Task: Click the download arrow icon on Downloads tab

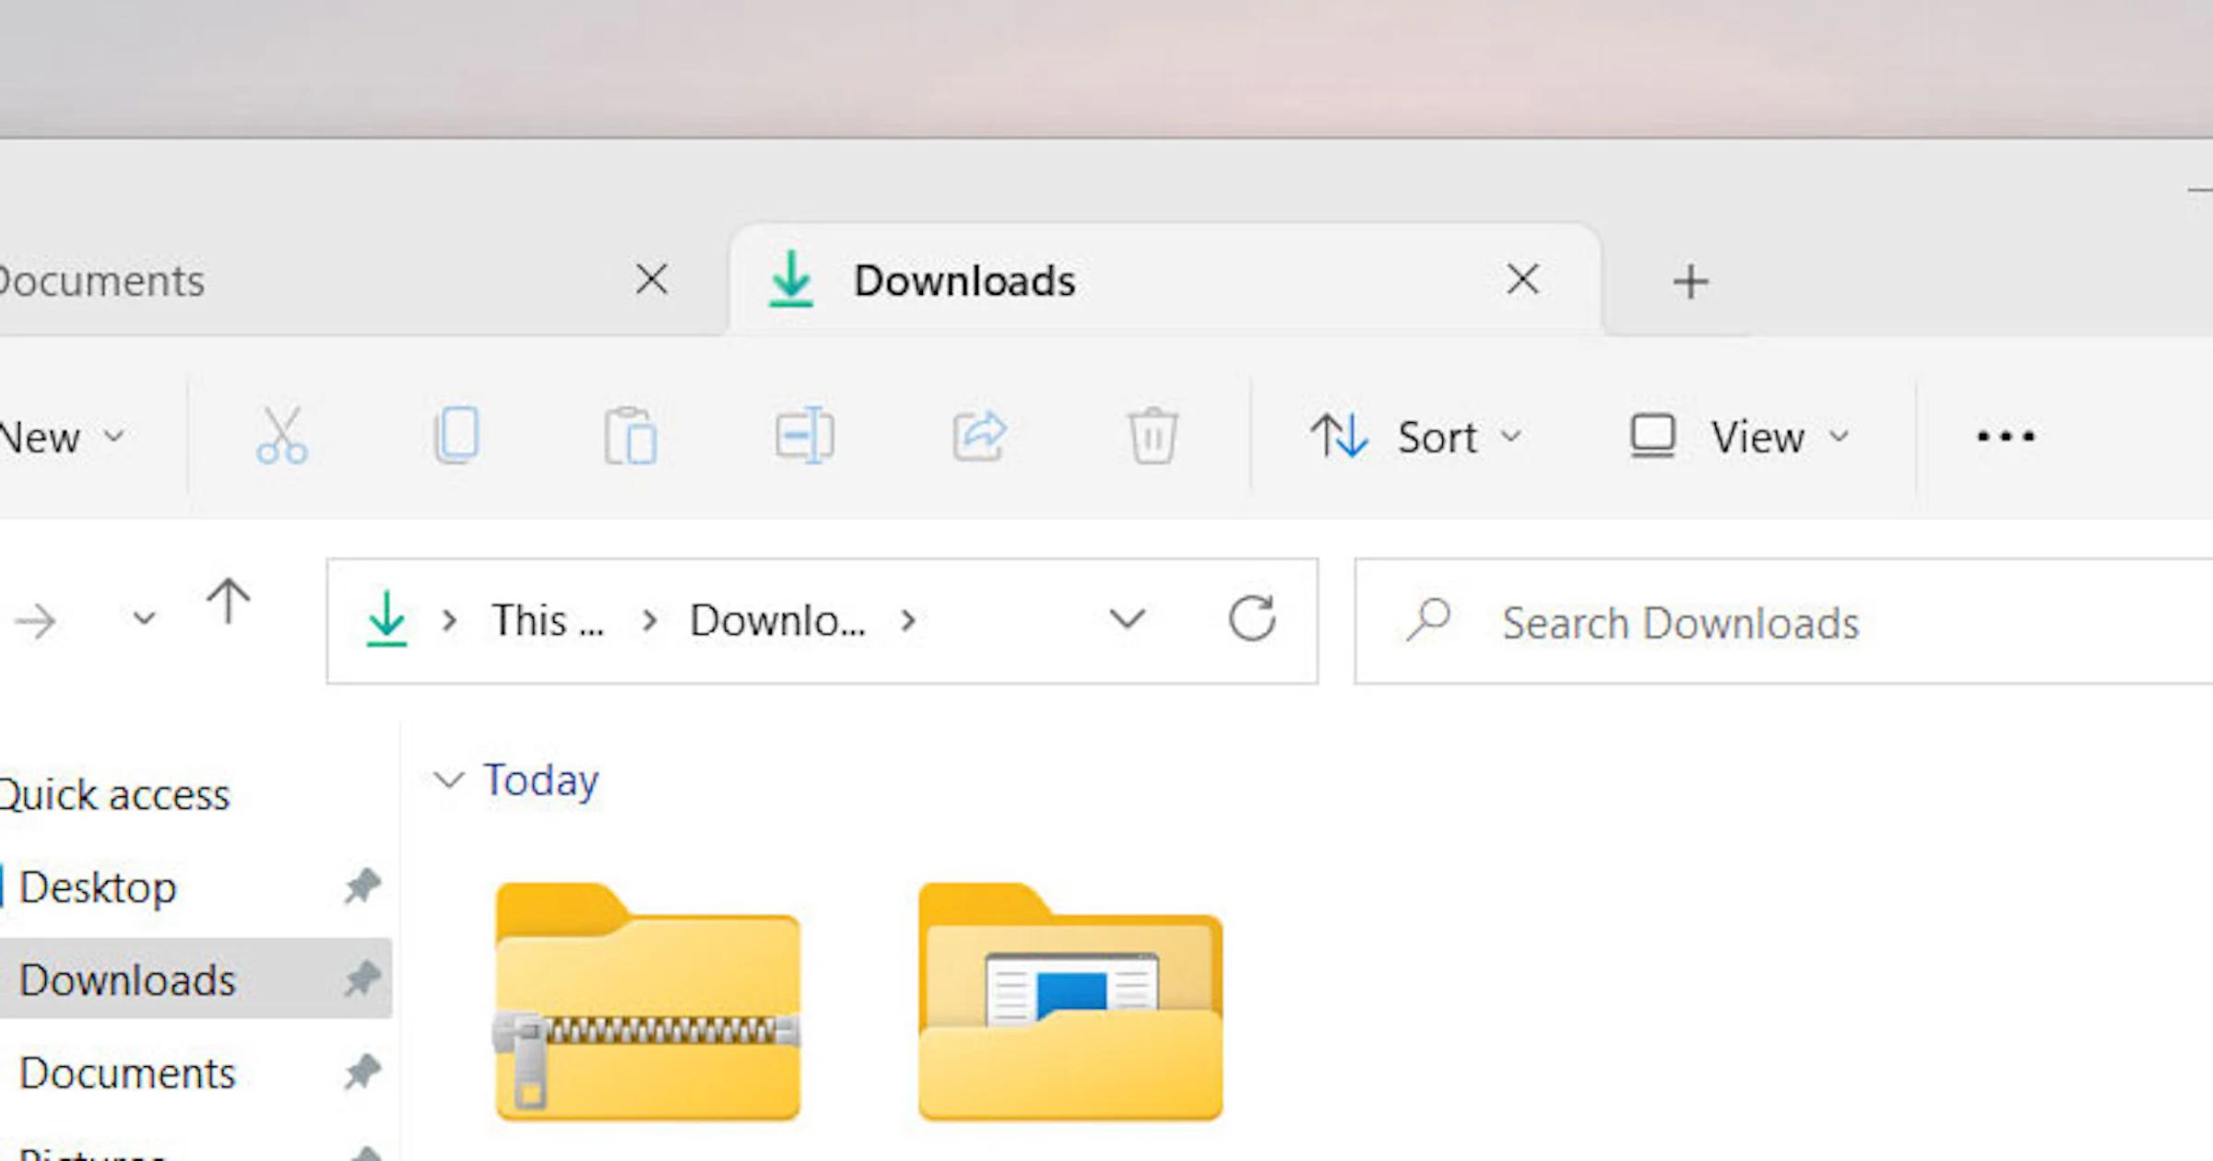Action: coord(791,279)
